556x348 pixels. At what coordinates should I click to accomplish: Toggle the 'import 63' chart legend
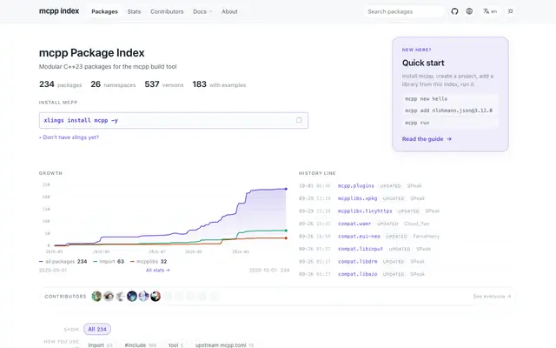109,261
